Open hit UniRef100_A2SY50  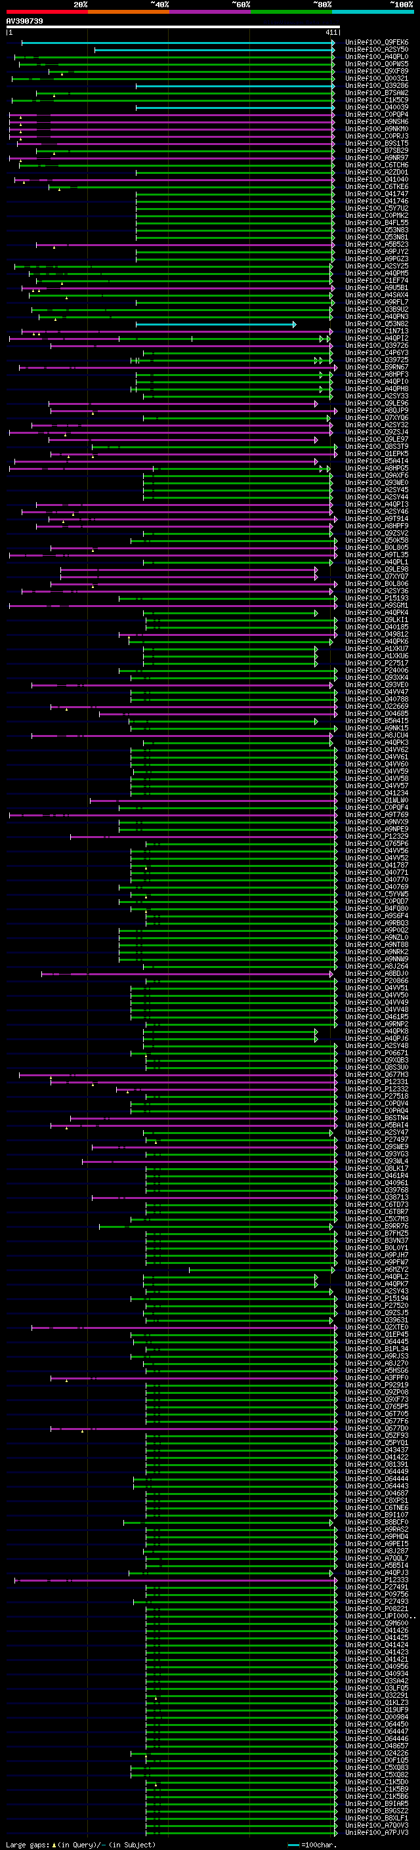pyautogui.click(x=377, y=50)
